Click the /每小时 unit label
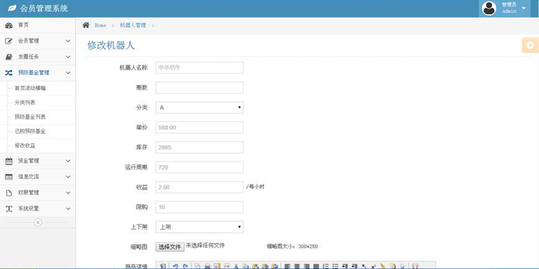Screen dimensions: 539x269 255,187
